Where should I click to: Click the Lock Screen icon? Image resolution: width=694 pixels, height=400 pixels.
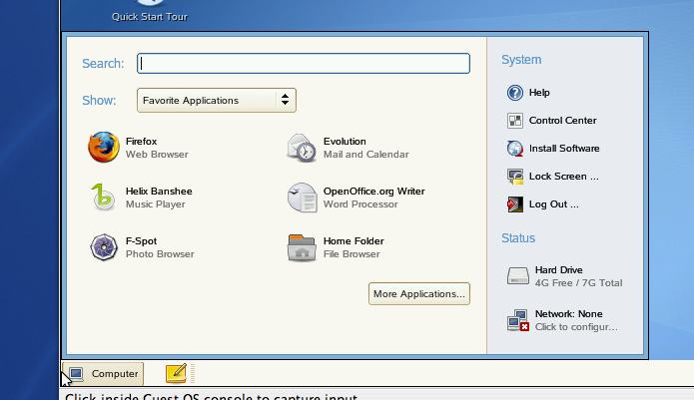pos(515,177)
